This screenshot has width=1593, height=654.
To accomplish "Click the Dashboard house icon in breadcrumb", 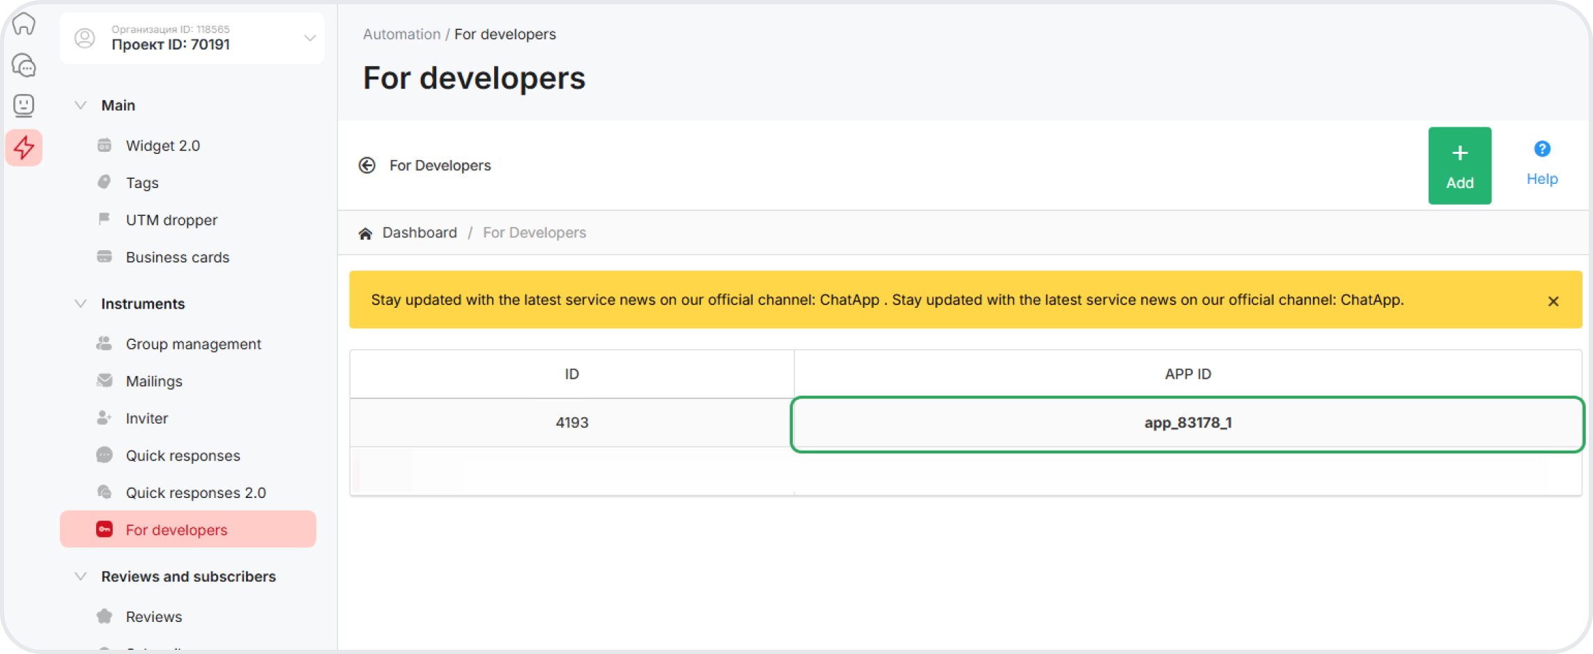I will (x=365, y=233).
